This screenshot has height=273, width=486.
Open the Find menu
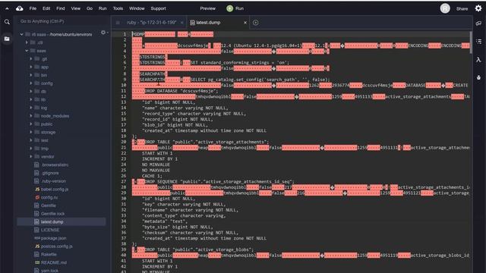tap(61, 8)
